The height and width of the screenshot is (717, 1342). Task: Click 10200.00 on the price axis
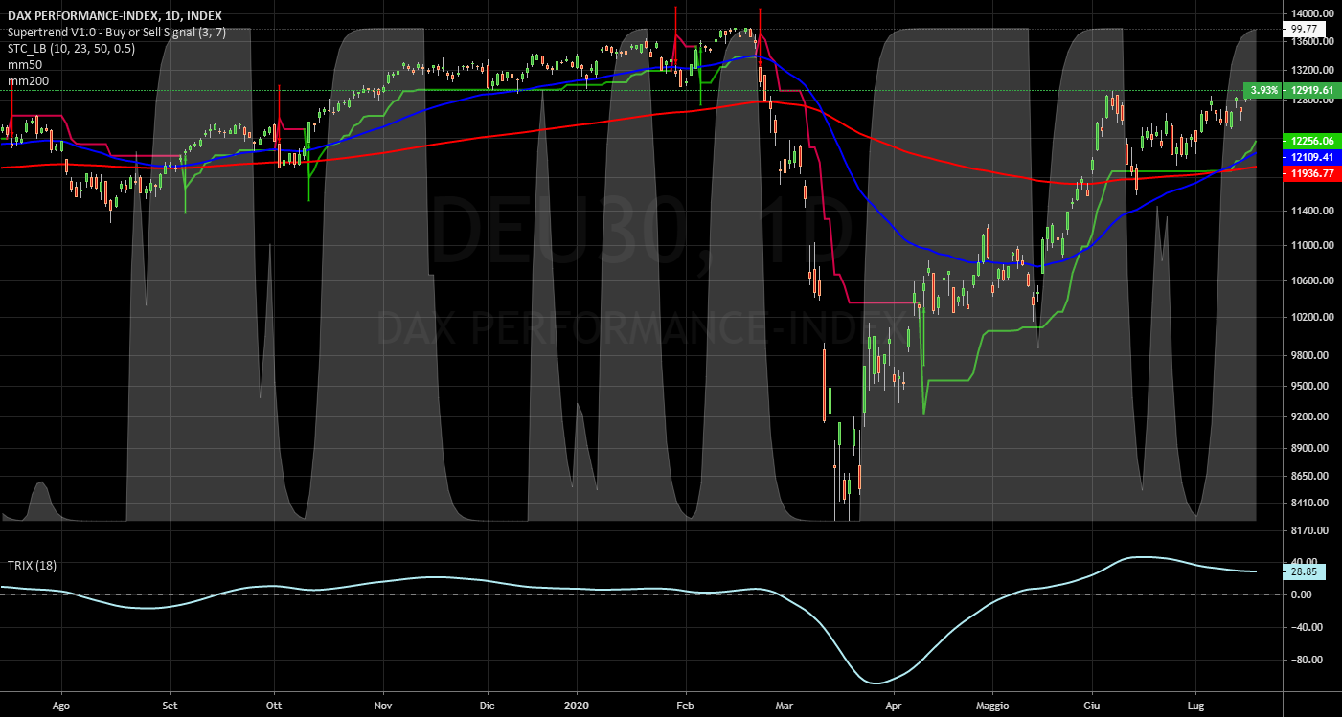pos(1312,317)
